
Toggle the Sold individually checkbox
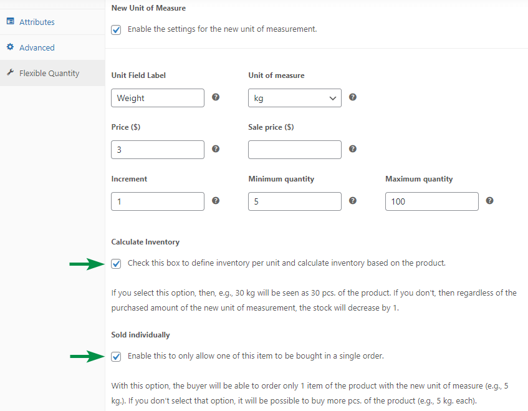click(116, 356)
